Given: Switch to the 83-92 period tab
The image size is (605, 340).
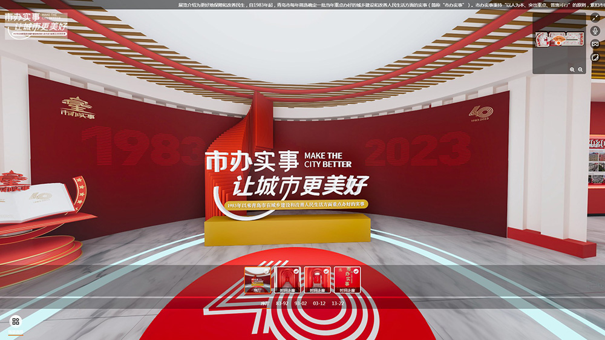Looking at the screenshot, I should tap(282, 303).
